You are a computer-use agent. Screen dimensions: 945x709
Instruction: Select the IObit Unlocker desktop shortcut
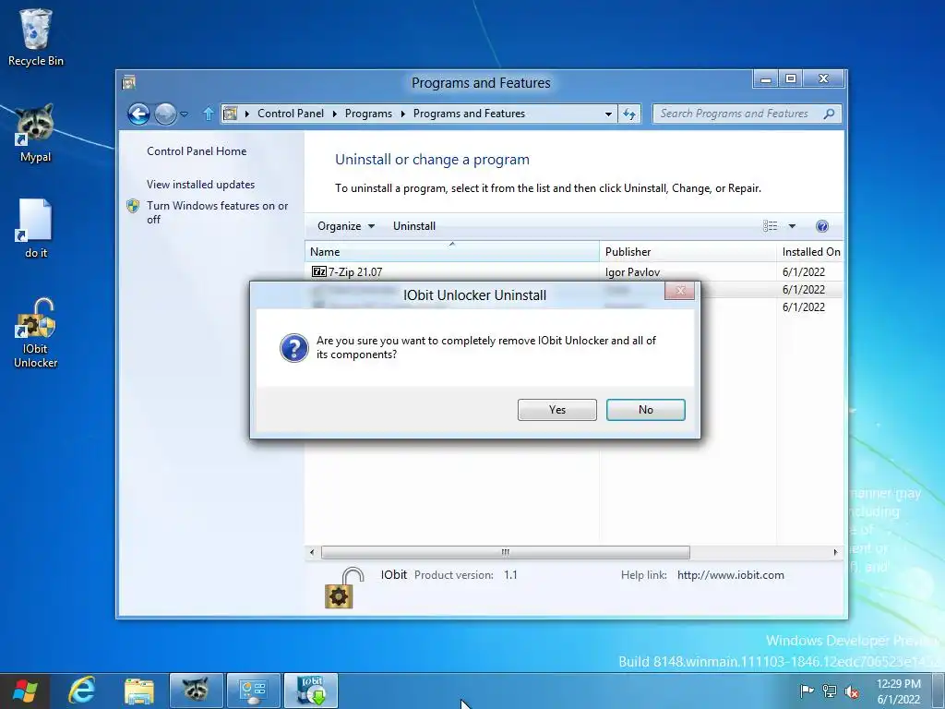point(36,332)
